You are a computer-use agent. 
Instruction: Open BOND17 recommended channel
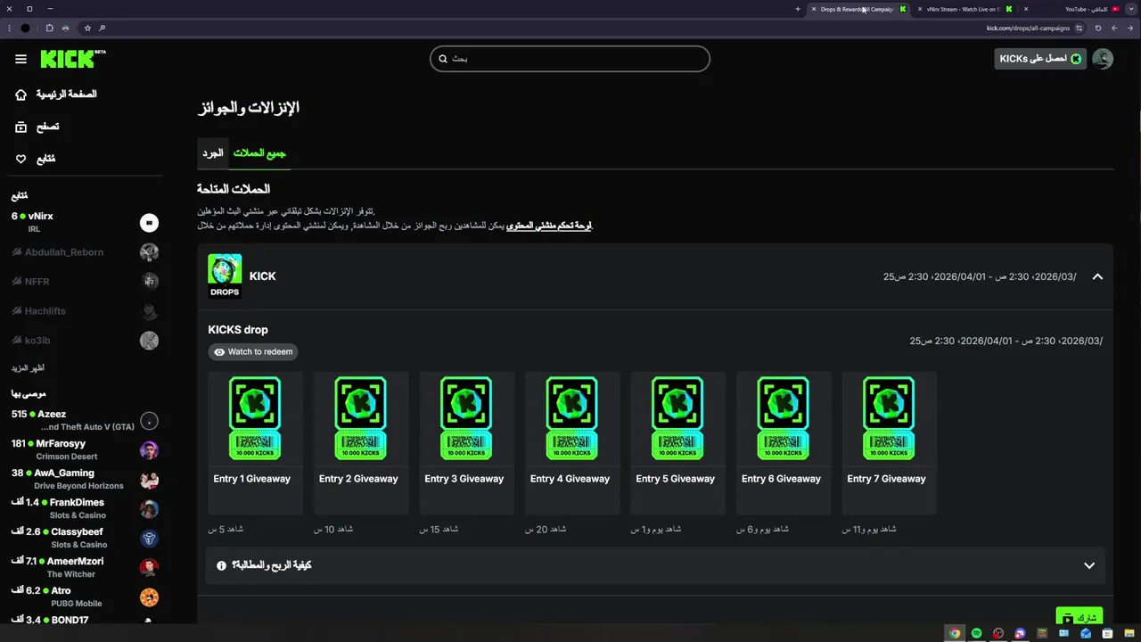click(x=84, y=620)
